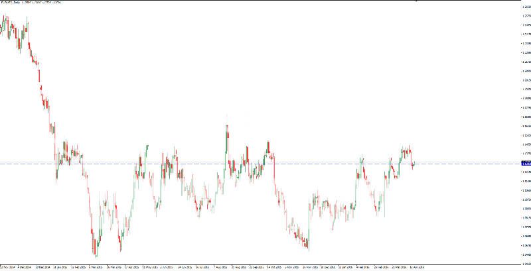The image size is (531, 271).
Task: Click the '4 Dec 2014' date label
Action: coord(25,267)
